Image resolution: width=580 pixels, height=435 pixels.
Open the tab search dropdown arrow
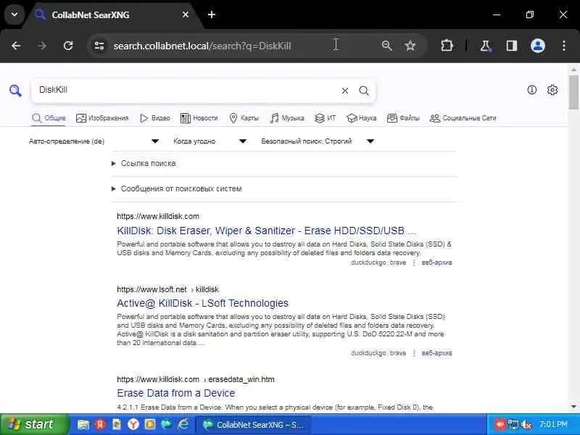point(14,14)
